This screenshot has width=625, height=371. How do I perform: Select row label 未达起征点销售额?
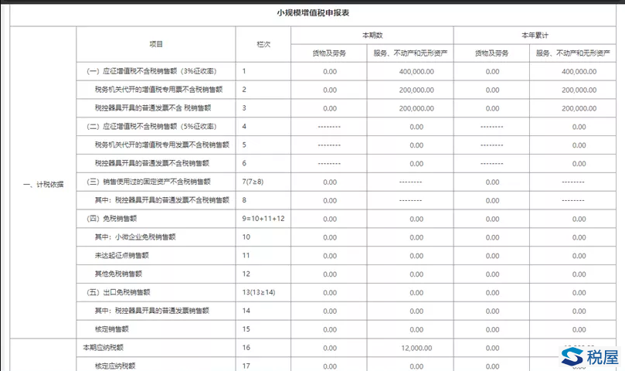121,255
